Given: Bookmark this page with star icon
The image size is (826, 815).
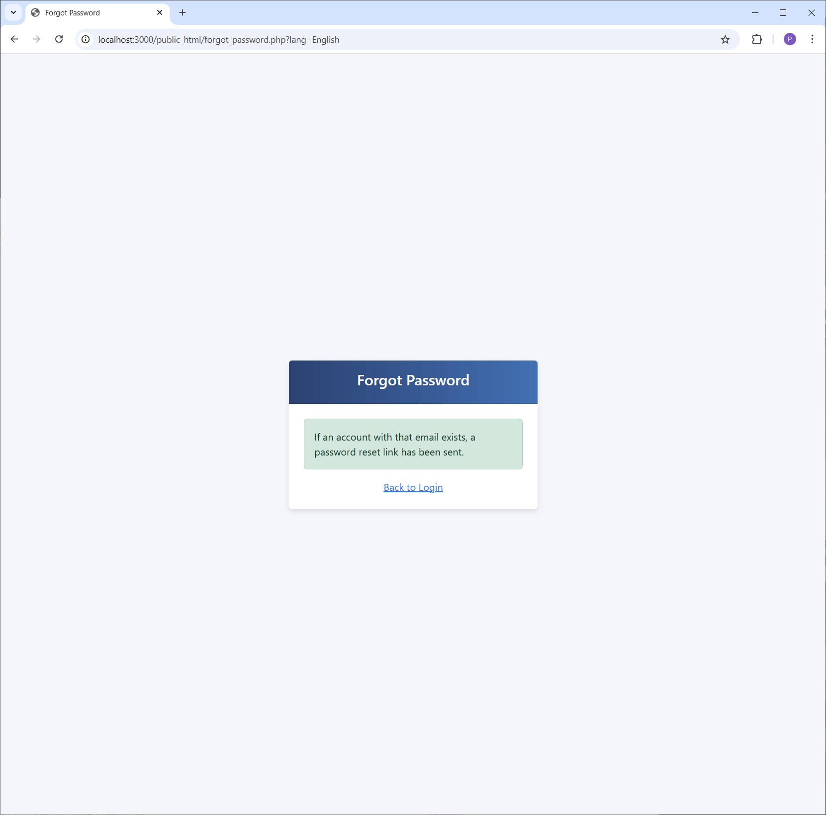Looking at the screenshot, I should 725,39.
